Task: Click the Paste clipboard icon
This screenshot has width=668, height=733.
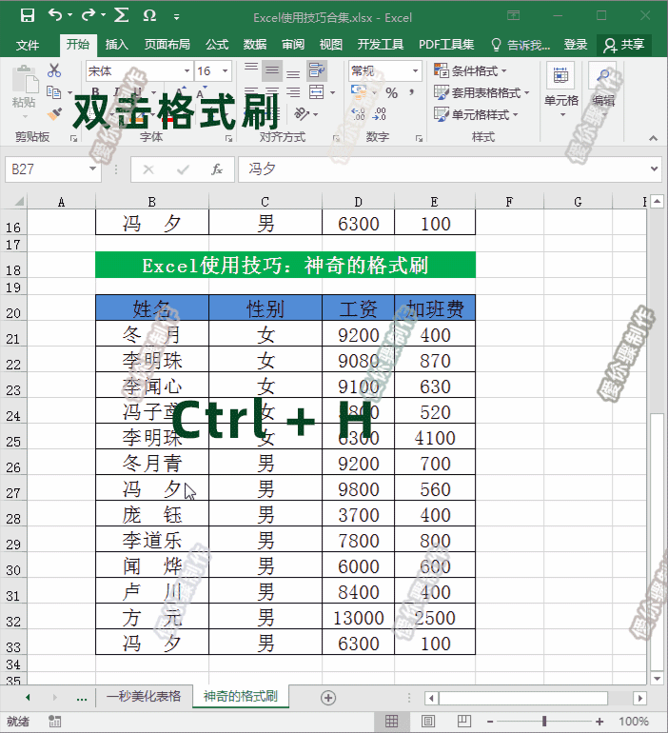Action: click(x=25, y=80)
